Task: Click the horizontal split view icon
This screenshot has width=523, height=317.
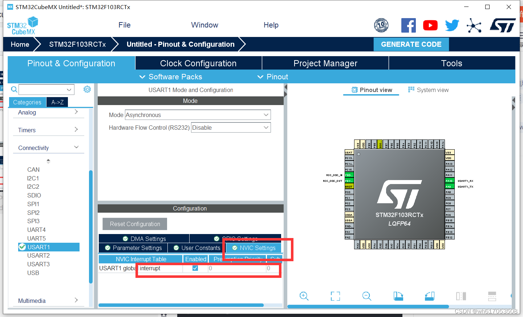Action: point(492,296)
